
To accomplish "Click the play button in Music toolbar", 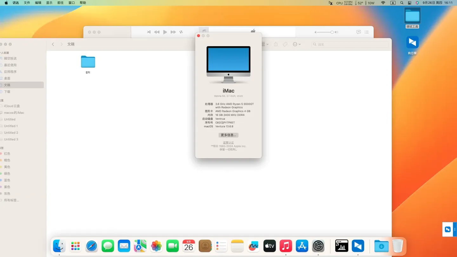I will point(165,32).
